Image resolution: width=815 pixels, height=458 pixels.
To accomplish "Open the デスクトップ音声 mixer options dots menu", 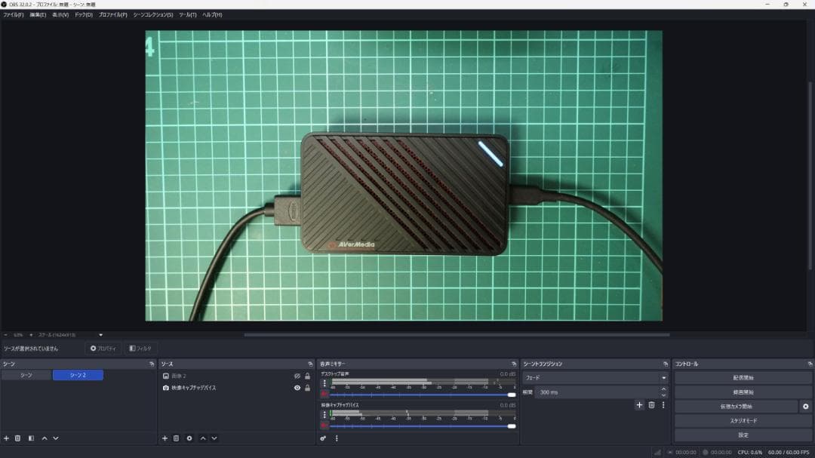I will tap(324, 381).
